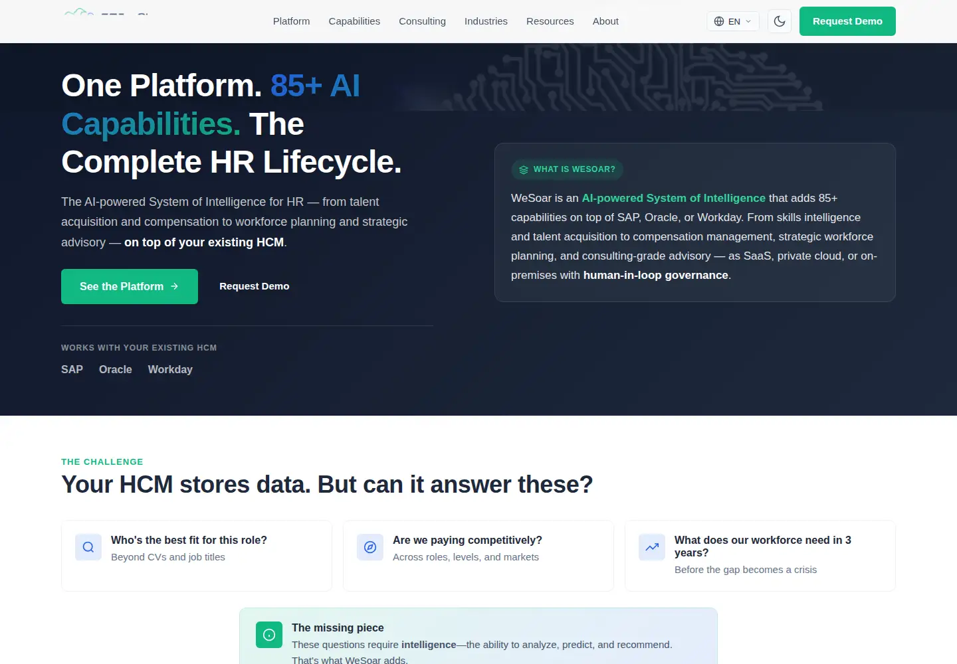Screen dimensions: 957x664
Task: Open the Consulting menu
Action: click(x=422, y=21)
